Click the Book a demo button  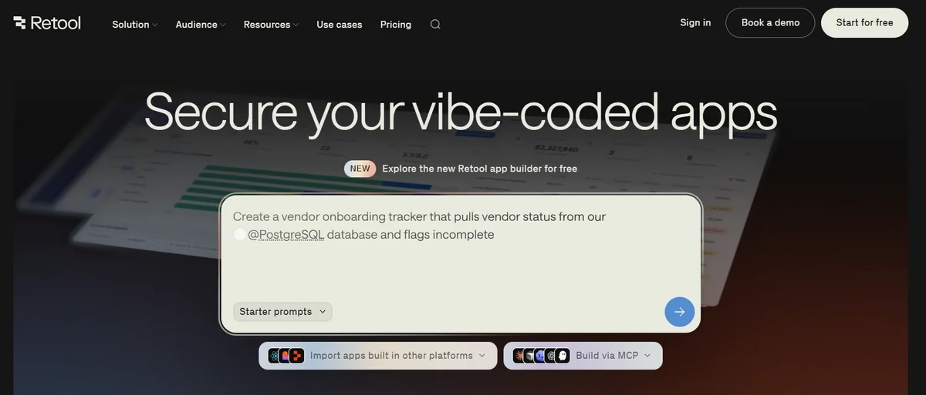click(770, 23)
